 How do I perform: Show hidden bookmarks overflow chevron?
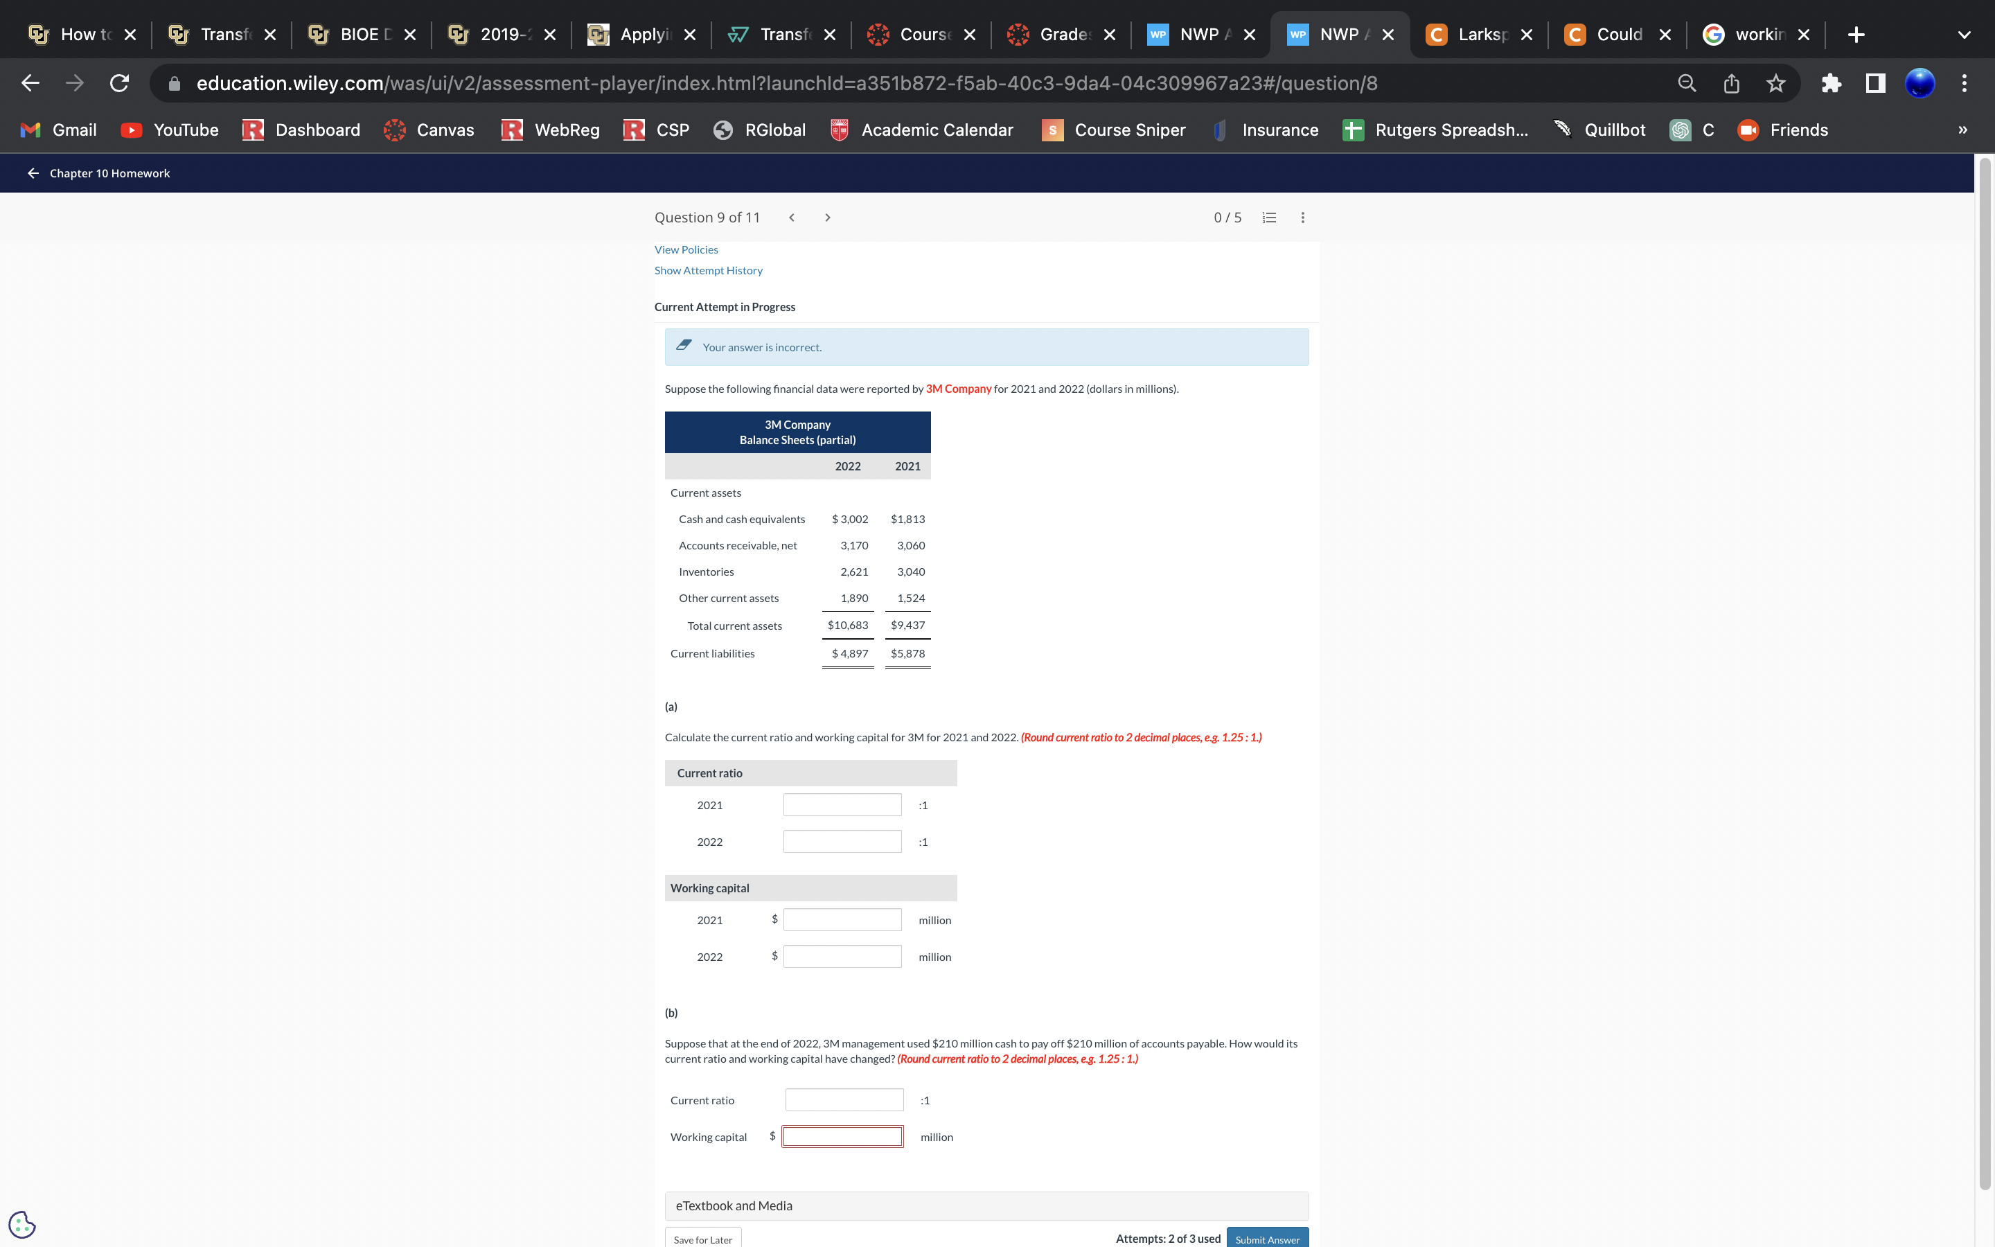(1963, 130)
